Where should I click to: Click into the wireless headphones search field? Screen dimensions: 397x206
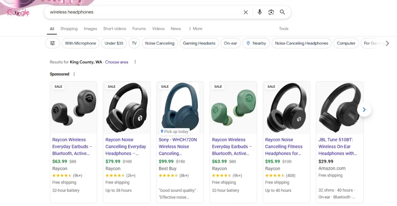(x=144, y=12)
